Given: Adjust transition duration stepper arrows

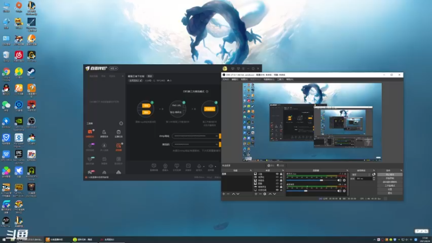Looking at the screenshot, I should click(x=374, y=179).
